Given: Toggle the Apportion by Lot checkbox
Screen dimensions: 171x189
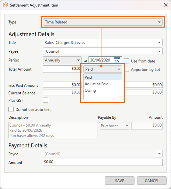Looking at the screenshot, I should [127, 69].
